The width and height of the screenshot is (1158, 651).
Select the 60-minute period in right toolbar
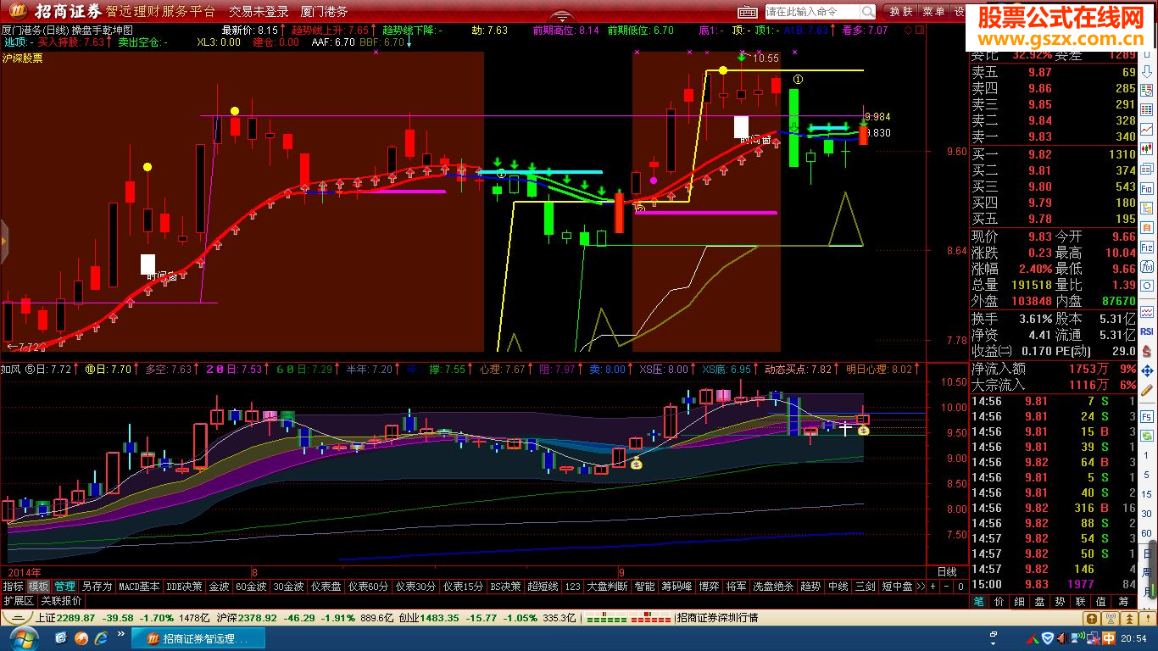pos(1147,533)
